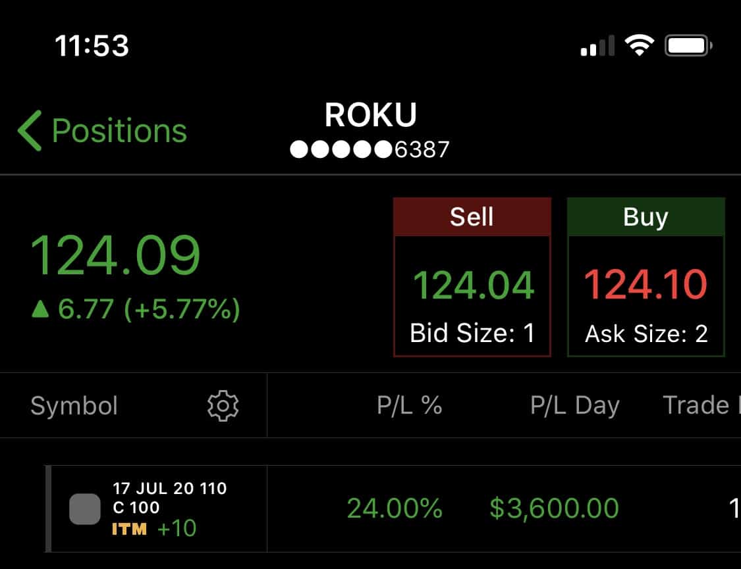The width and height of the screenshot is (741, 569).
Task: Tap the battery status icon
Action: pos(688,46)
